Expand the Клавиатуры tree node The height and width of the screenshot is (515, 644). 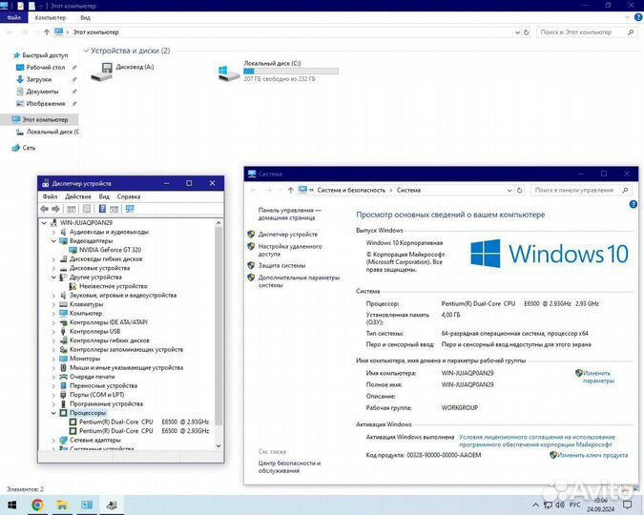54,304
